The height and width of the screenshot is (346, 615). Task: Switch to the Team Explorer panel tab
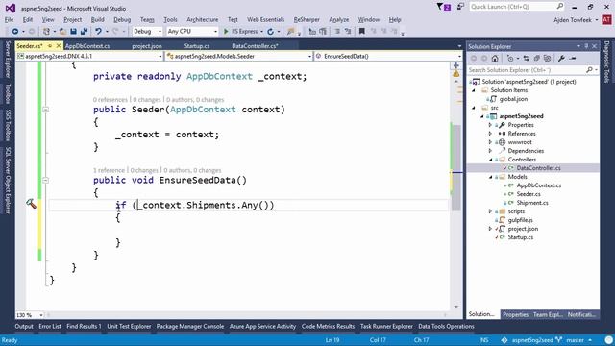[x=548, y=314]
